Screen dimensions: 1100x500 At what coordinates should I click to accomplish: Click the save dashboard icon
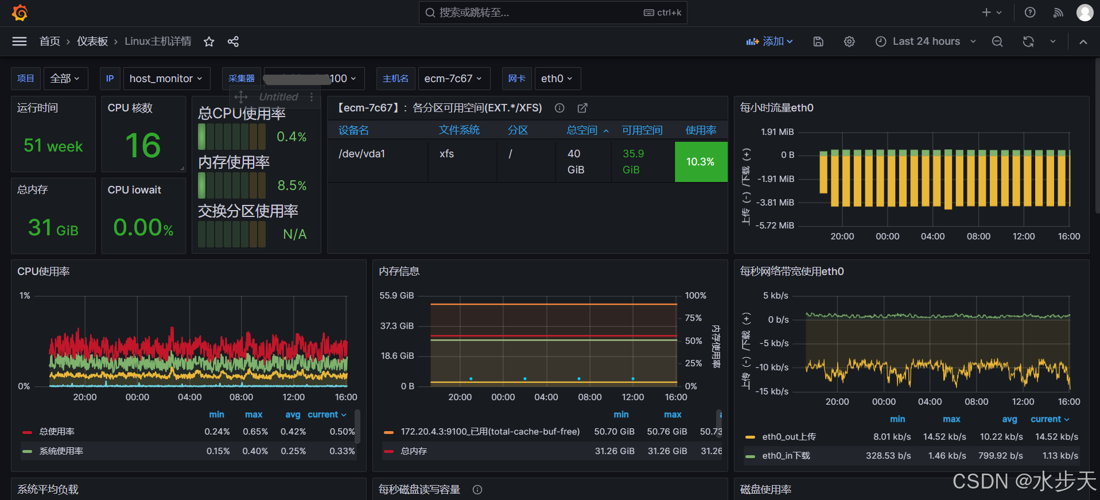coord(818,41)
